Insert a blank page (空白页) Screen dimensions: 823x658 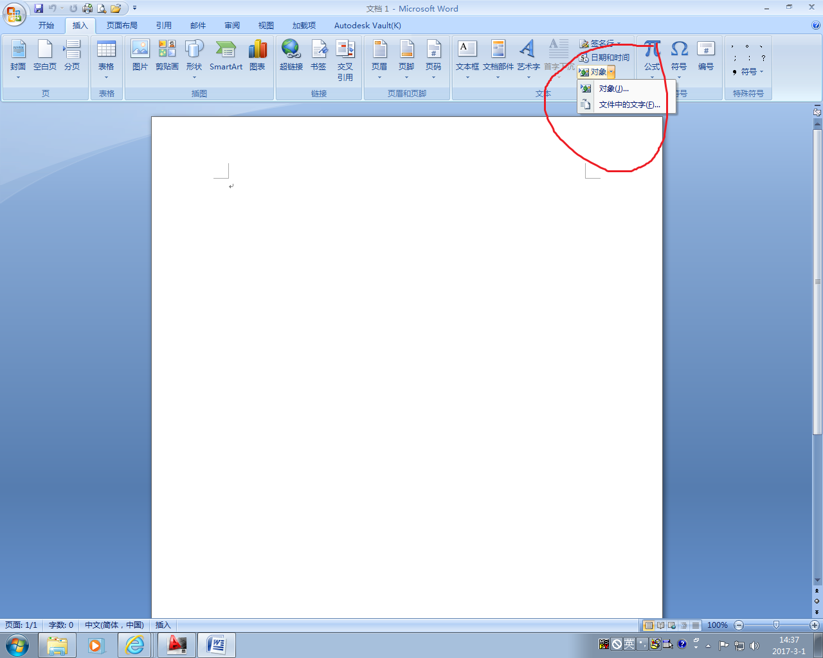coord(45,55)
